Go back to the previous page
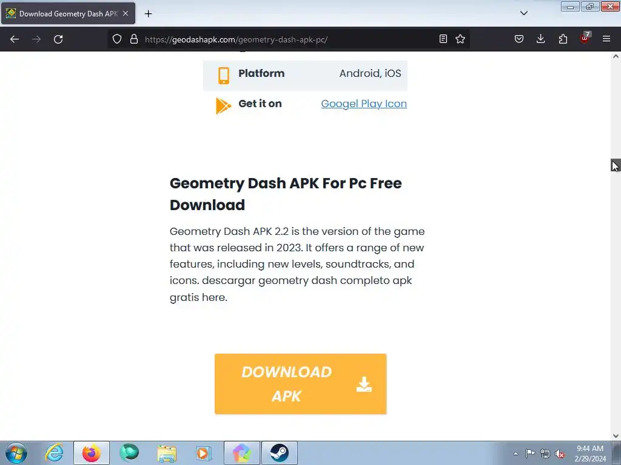 [x=15, y=39]
